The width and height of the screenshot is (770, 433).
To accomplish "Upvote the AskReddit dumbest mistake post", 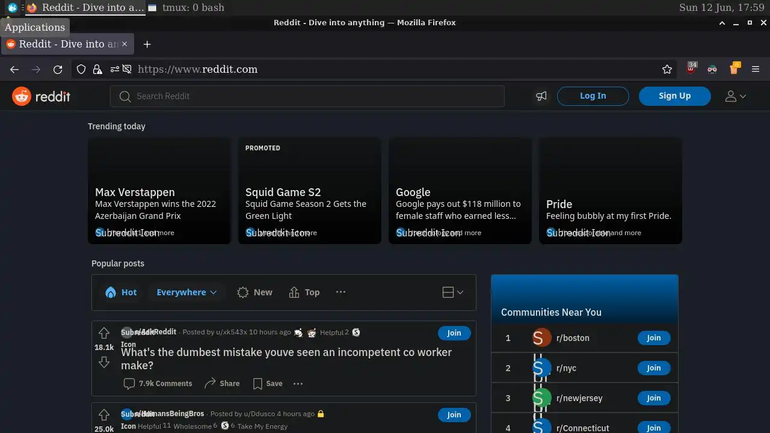I will pyautogui.click(x=104, y=333).
